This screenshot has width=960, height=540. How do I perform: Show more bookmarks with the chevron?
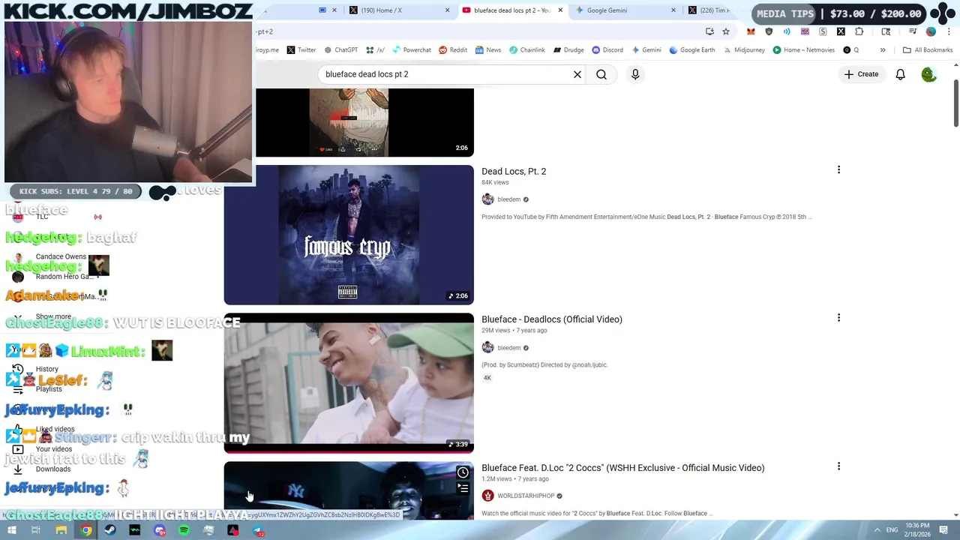click(883, 50)
